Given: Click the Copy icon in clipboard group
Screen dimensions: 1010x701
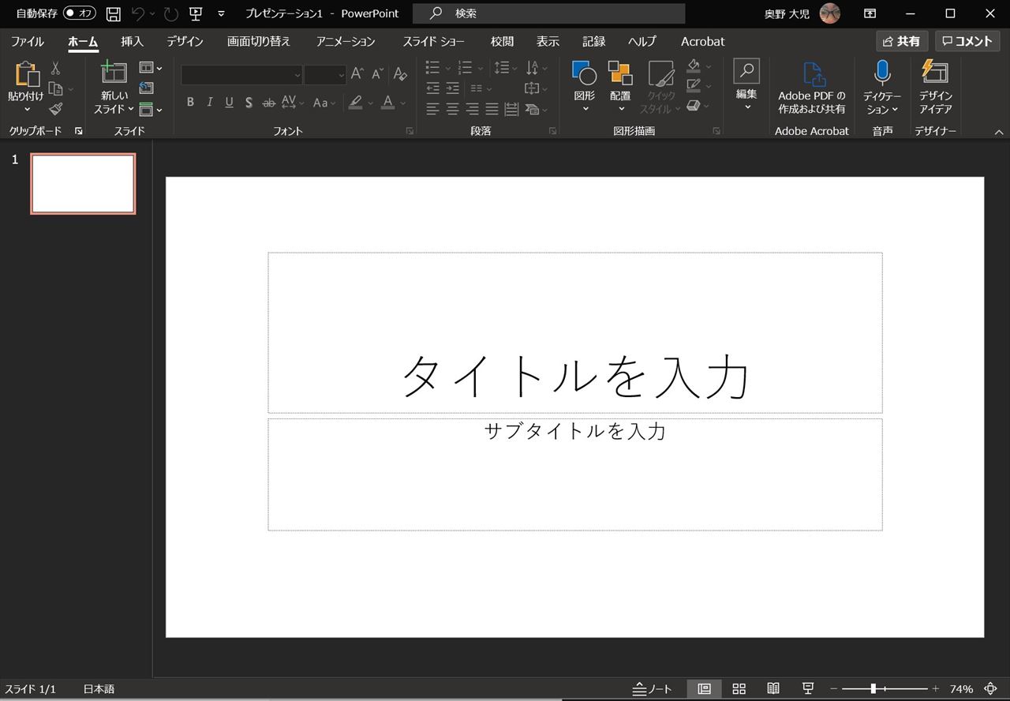Looking at the screenshot, I should click(x=55, y=88).
